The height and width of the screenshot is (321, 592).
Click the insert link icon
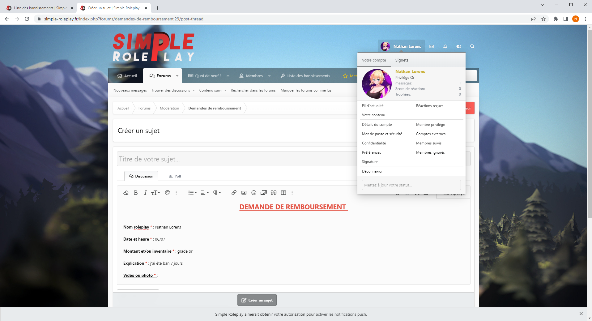click(x=234, y=193)
